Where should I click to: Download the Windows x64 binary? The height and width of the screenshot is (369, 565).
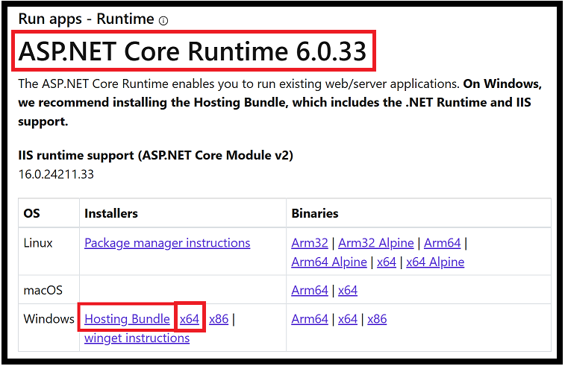[x=348, y=319]
